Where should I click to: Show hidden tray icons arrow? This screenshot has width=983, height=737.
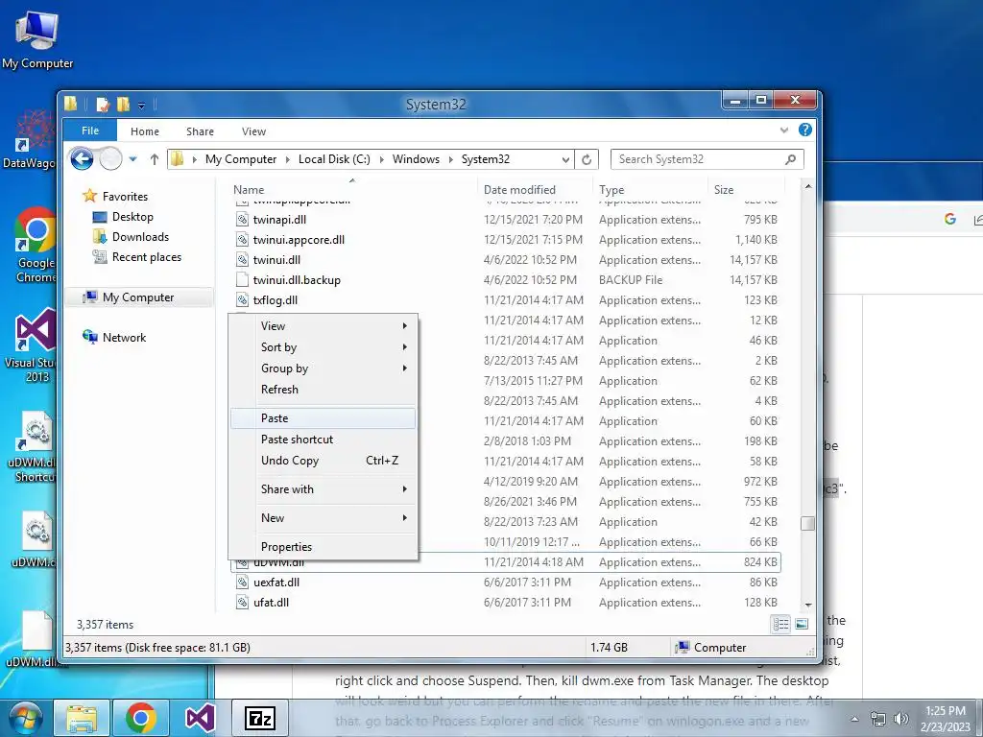[x=854, y=719]
